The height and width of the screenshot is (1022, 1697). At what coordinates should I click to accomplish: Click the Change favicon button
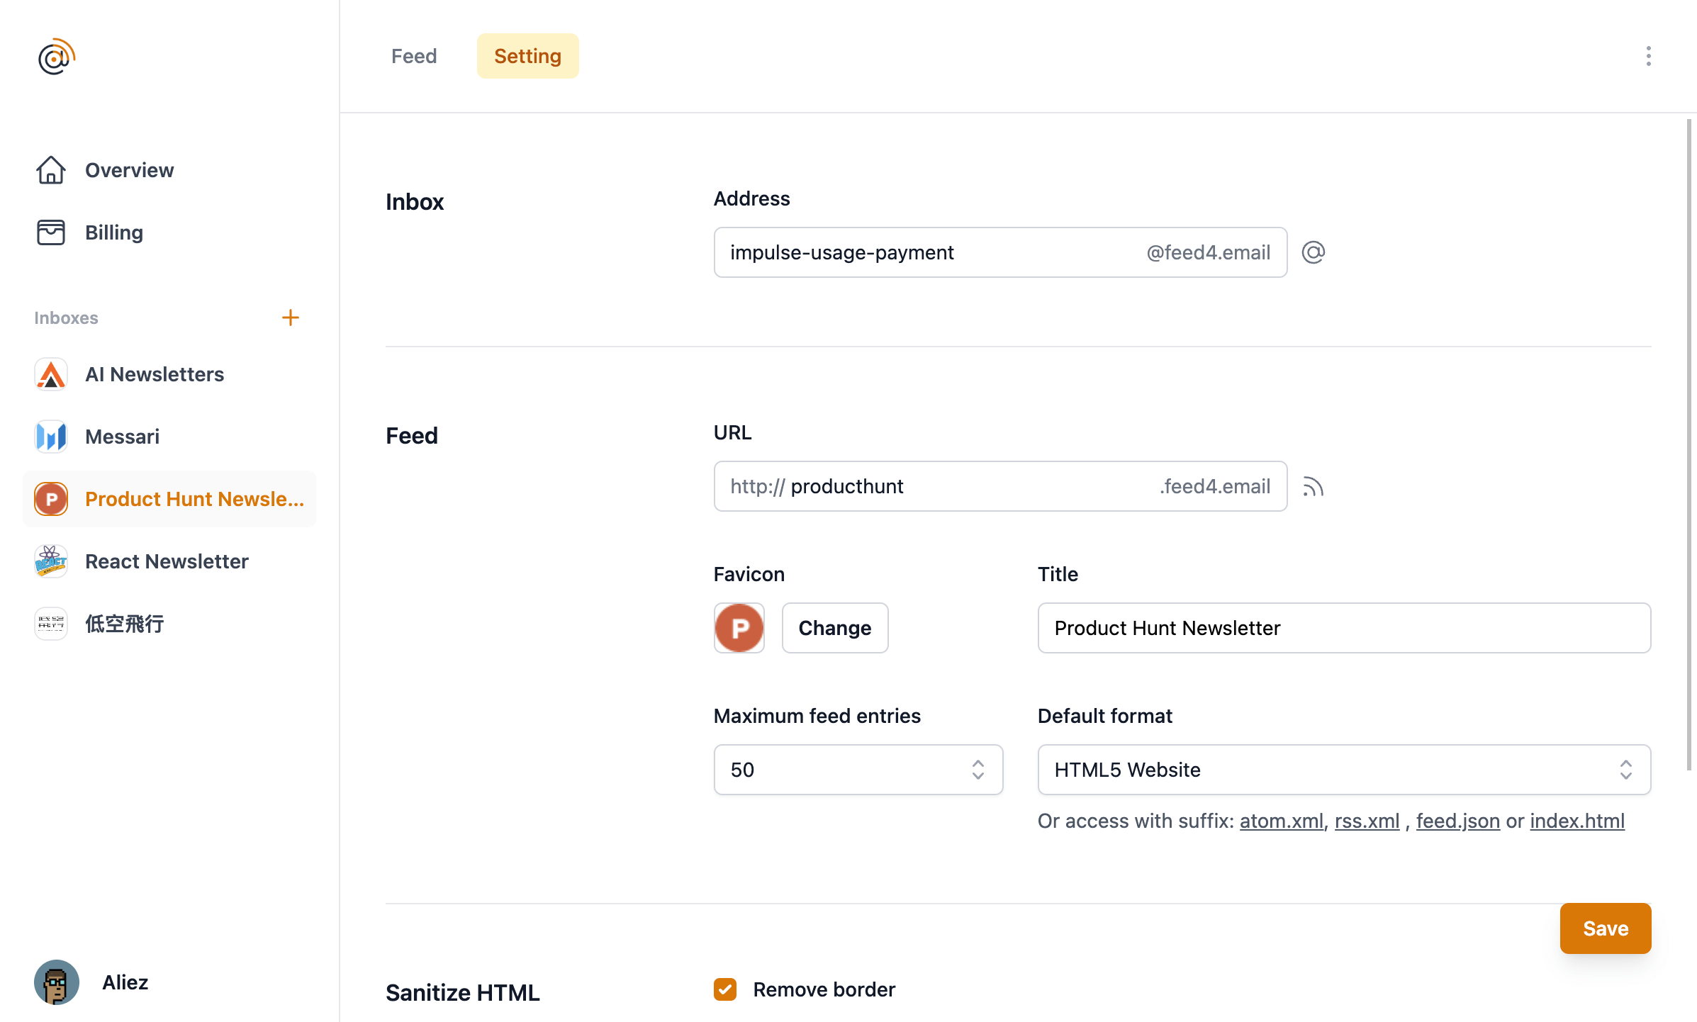[835, 628]
